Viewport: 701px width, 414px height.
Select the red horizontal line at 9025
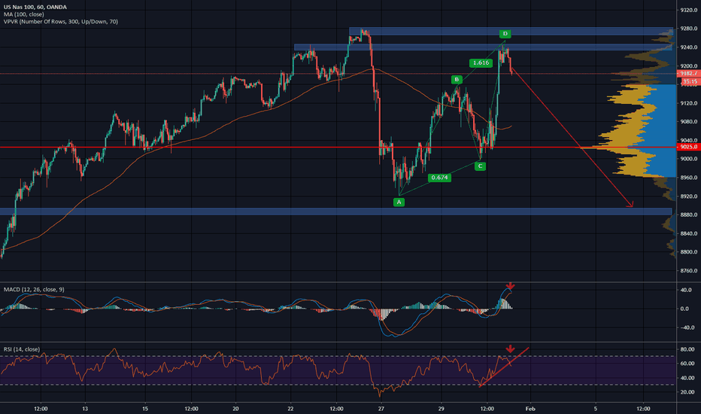point(338,147)
